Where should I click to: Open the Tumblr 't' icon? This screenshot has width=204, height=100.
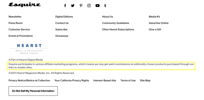pyautogui.click(x=105, y=6)
